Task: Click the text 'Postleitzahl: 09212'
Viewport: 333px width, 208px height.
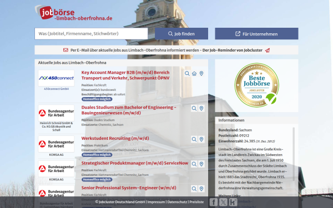Action: 234,136
